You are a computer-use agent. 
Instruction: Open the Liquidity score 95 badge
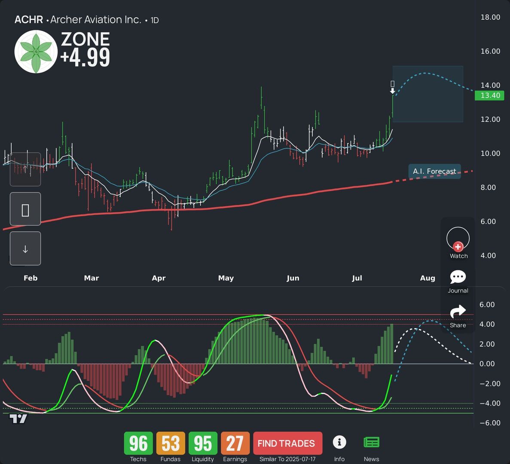203,443
